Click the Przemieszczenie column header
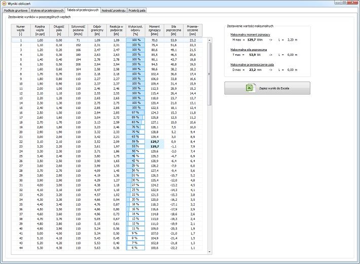Viewport: 360px width, 264px height. (x=193, y=30)
